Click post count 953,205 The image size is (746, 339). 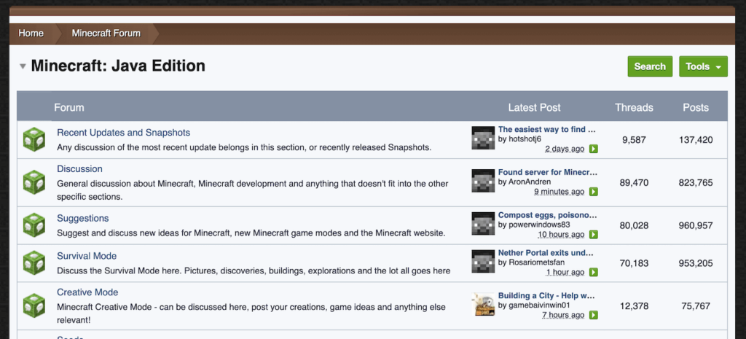click(696, 263)
